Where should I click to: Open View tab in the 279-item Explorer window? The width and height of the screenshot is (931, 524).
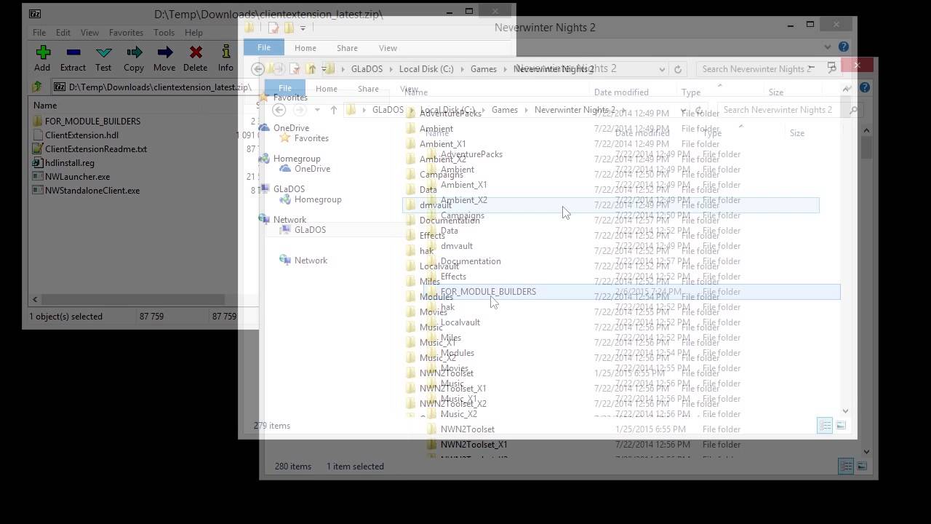click(388, 48)
